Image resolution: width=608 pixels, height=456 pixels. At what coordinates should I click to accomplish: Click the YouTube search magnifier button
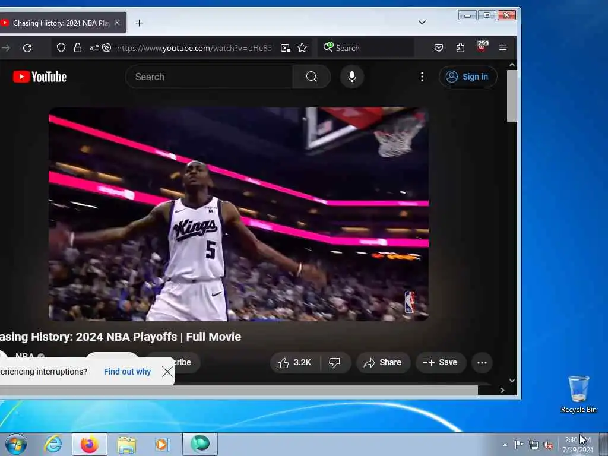311,77
